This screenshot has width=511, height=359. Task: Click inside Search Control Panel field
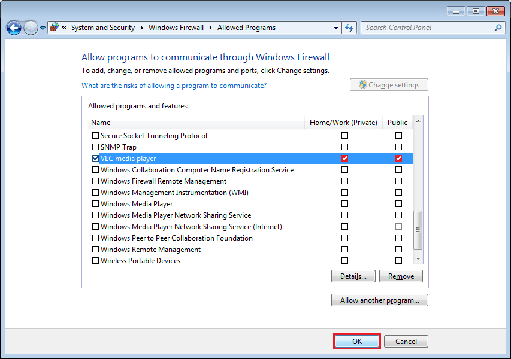click(x=425, y=28)
